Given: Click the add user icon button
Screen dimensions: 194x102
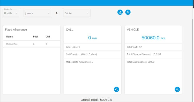Looking at the screenshot, I should [x=120, y=12].
